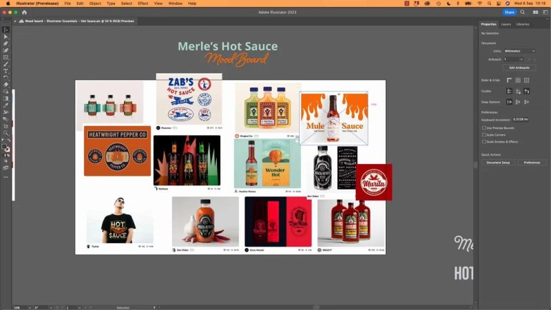Enable Scale Strokes & Effects checkbox
This screenshot has height=310, width=551.
pos(484,142)
